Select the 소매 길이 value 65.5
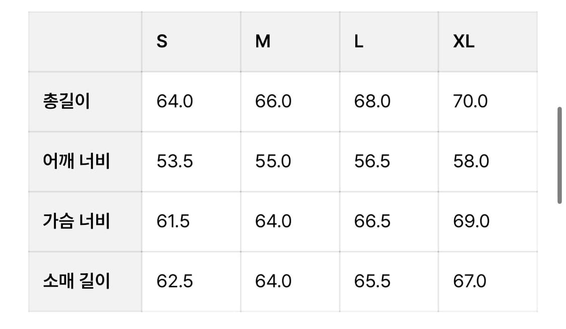 point(372,281)
